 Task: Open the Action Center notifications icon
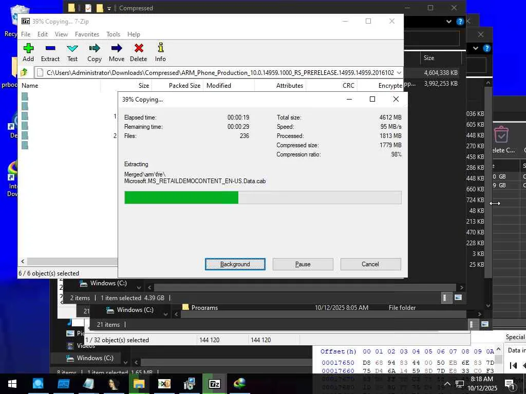coord(509,384)
